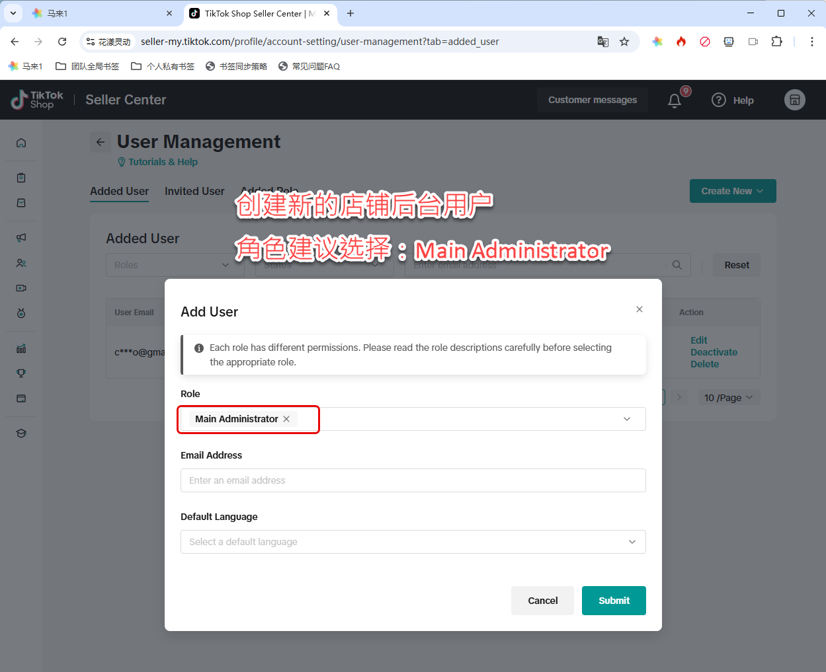This screenshot has width=826, height=672.
Task: Click the Email Address input field
Action: (x=413, y=480)
